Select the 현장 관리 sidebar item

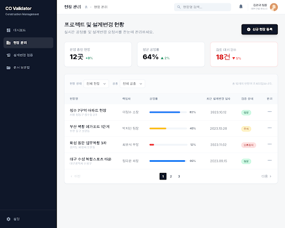click(x=28, y=43)
